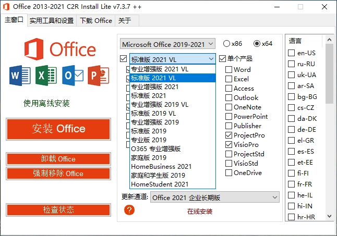Image resolution: width=337 pixels, height=236 pixels.
Task: Switch to the 主窗口 tab
Action: point(14,20)
